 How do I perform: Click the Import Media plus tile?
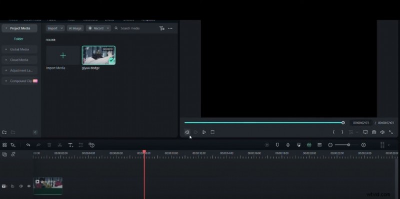[63, 55]
